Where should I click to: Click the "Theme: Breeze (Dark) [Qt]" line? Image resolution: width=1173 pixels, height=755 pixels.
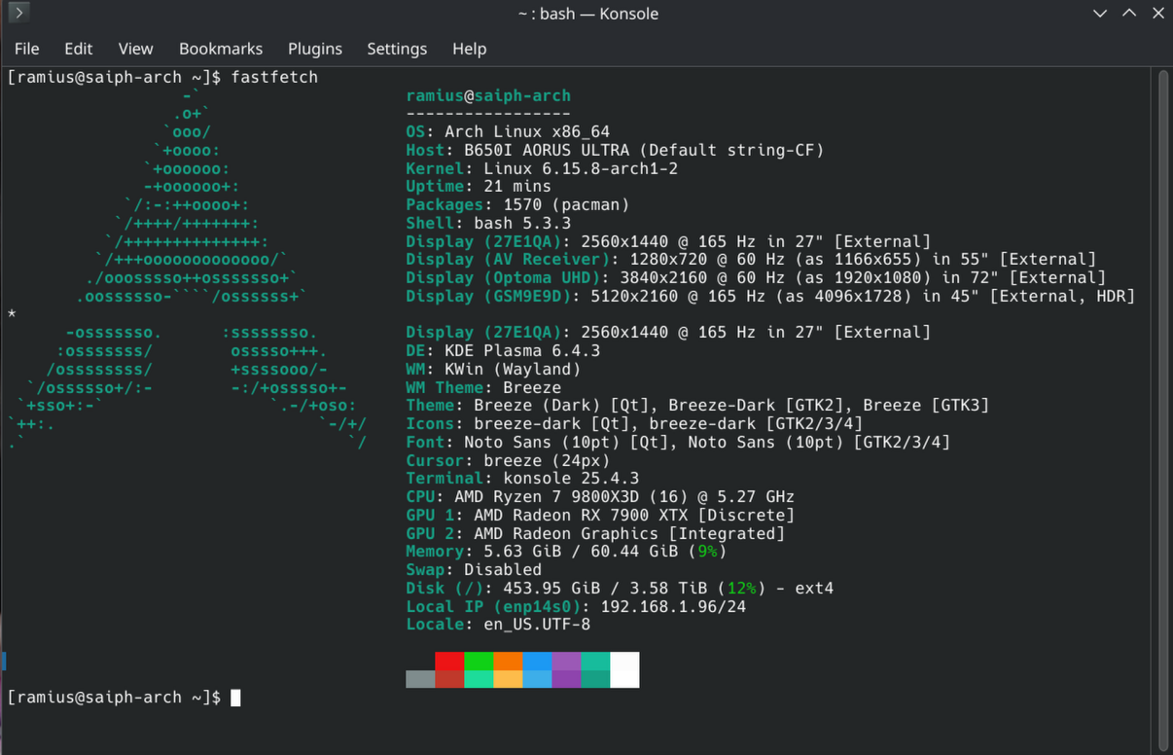tap(697, 405)
